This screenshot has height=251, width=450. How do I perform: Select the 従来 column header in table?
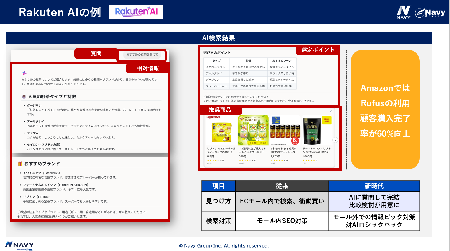(x=282, y=186)
